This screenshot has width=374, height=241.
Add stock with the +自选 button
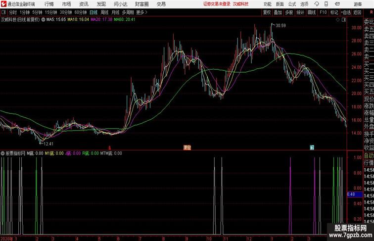click(x=346, y=12)
